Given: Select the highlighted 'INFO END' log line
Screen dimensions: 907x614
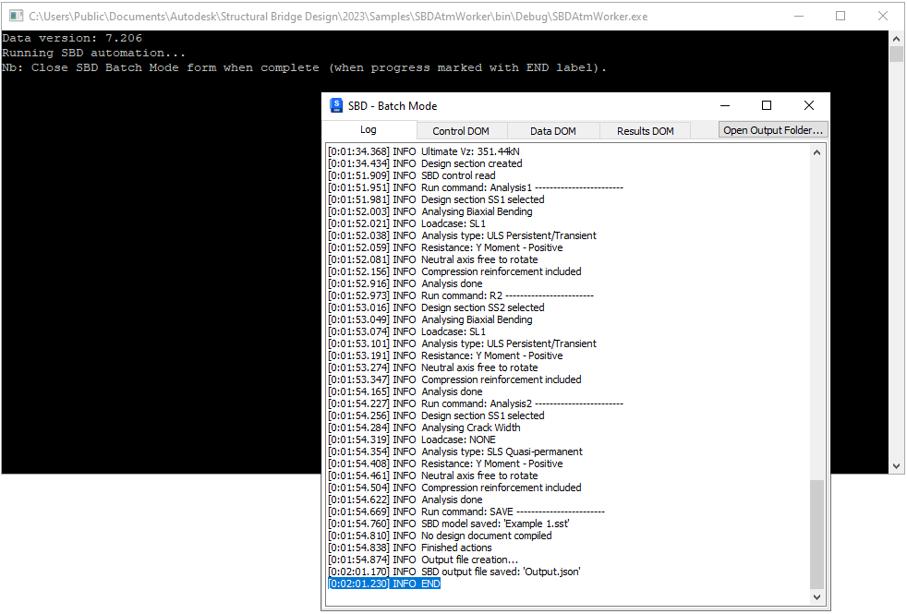Looking at the screenshot, I should pos(384,584).
